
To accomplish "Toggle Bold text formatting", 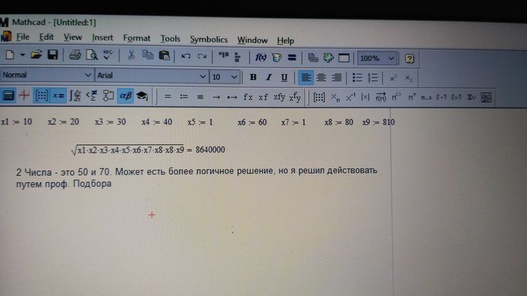I will (253, 77).
